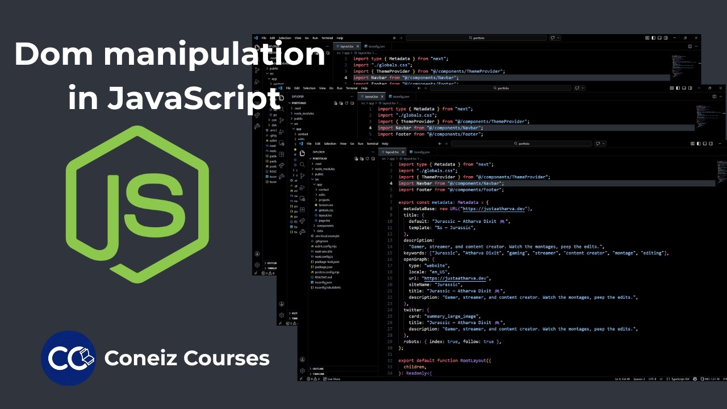Click TypeScript JSX language mode in status bar

680,379
